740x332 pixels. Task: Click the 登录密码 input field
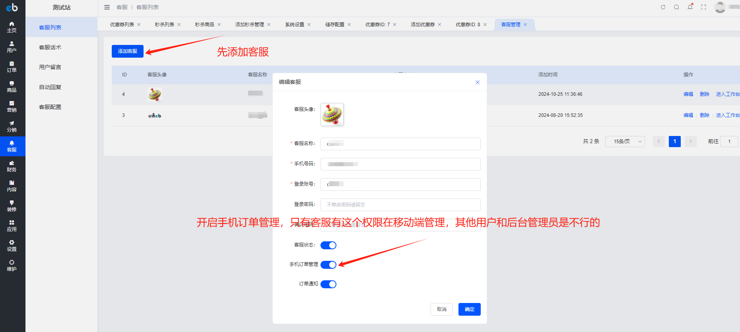(x=400, y=205)
